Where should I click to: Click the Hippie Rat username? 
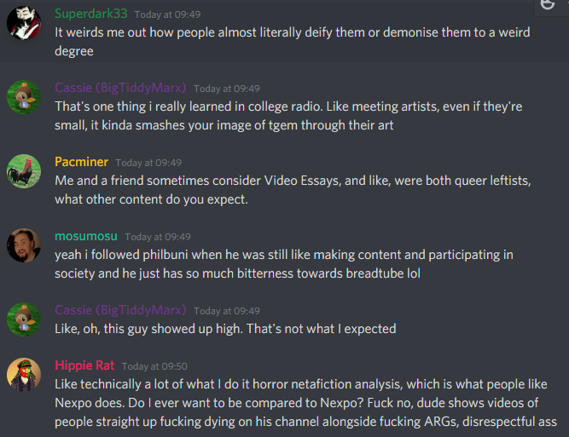point(84,365)
